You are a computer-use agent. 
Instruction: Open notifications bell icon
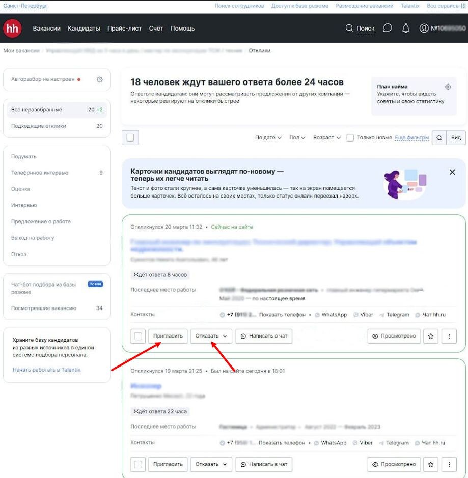pyautogui.click(x=406, y=29)
